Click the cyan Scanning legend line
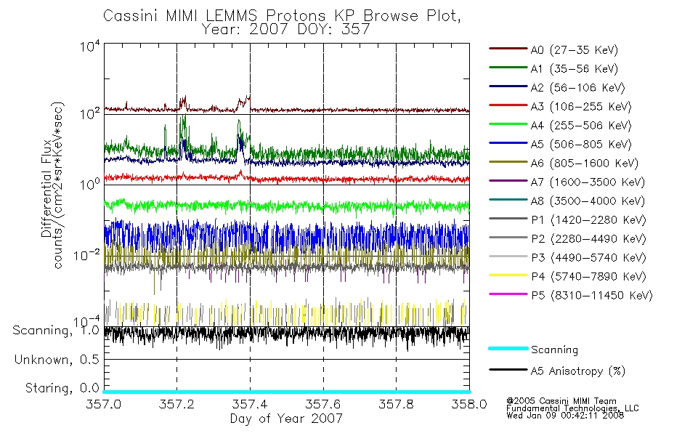The height and width of the screenshot is (436, 690). click(508, 348)
